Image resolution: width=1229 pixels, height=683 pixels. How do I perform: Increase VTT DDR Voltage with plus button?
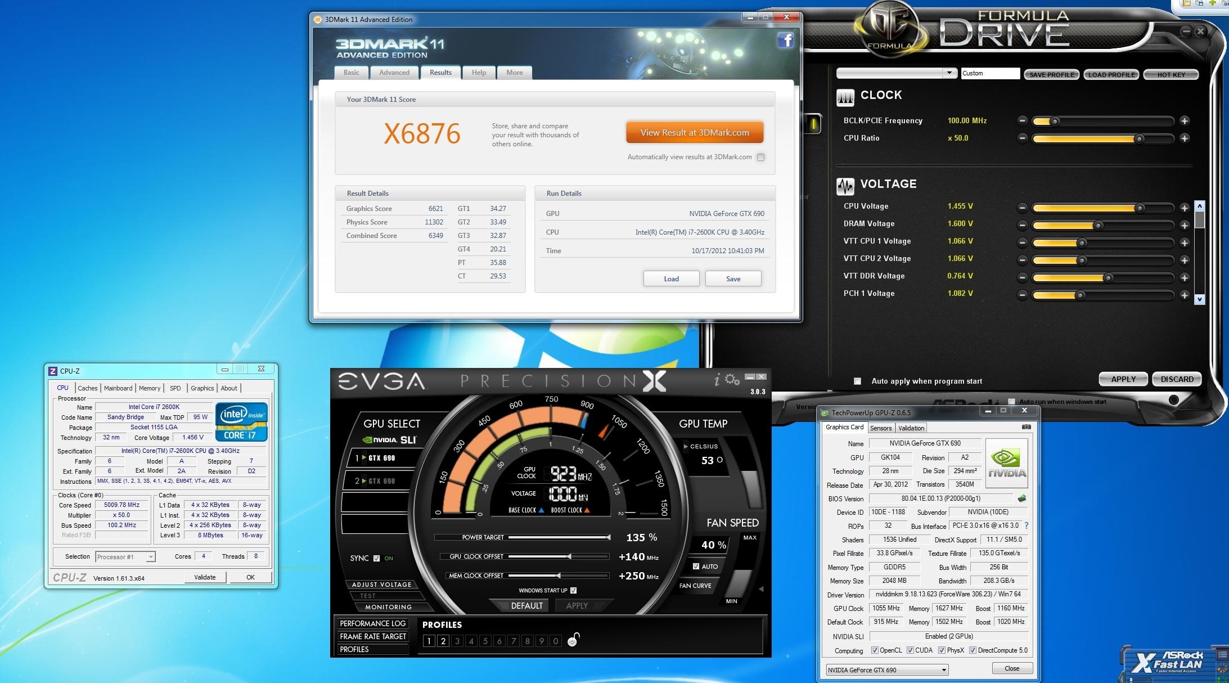[1184, 278]
